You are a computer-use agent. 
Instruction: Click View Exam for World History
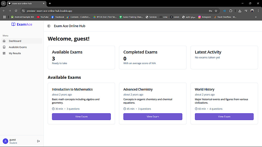coord(224,117)
